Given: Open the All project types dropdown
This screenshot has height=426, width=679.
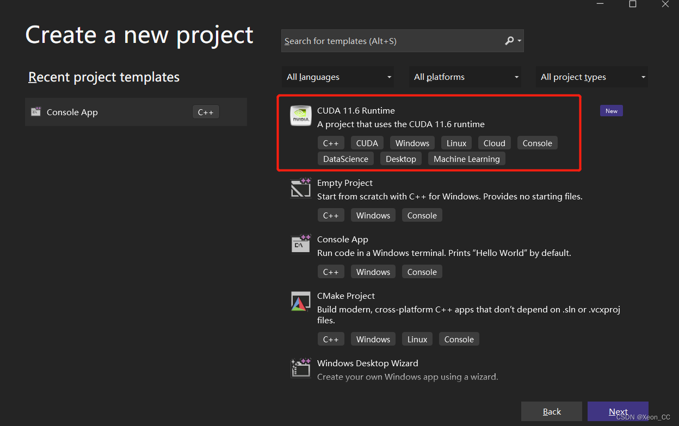Looking at the screenshot, I should 592,77.
